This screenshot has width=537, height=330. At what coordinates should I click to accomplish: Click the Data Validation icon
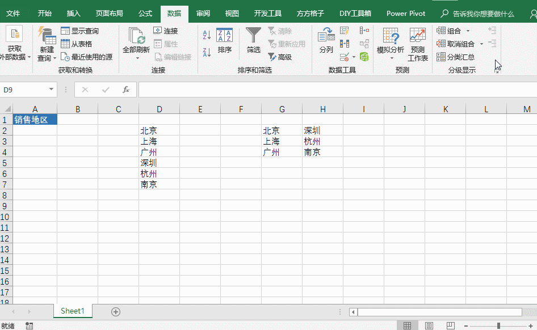345,57
